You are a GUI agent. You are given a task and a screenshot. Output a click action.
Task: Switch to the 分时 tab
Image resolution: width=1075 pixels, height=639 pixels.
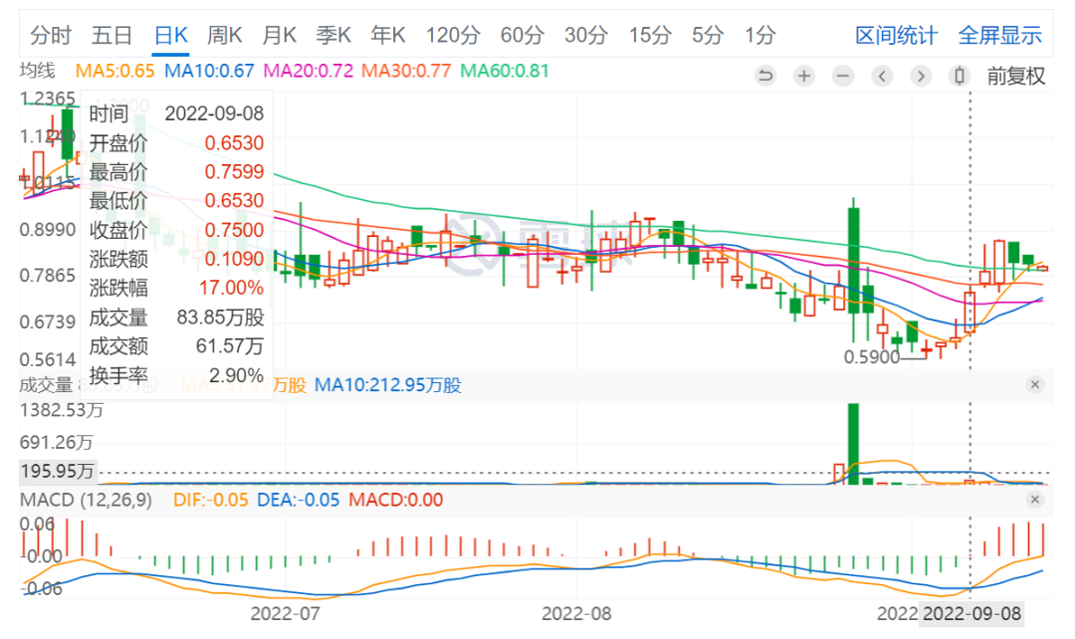[50, 35]
